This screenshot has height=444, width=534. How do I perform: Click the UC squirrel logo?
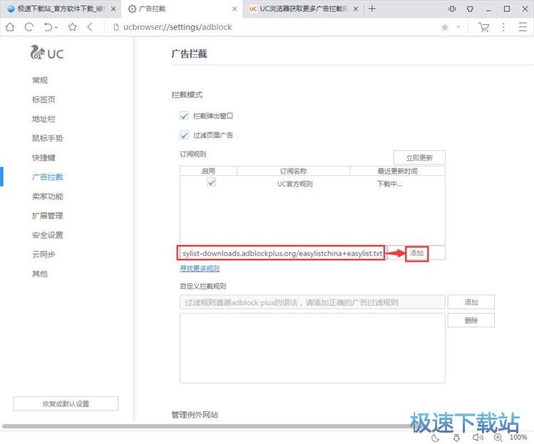click(46, 53)
